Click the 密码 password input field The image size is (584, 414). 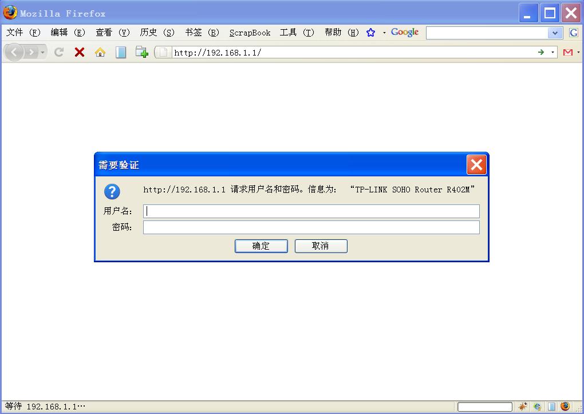(311, 227)
